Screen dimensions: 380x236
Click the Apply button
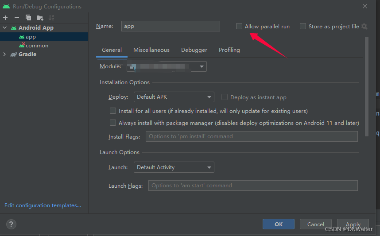tap(353, 224)
